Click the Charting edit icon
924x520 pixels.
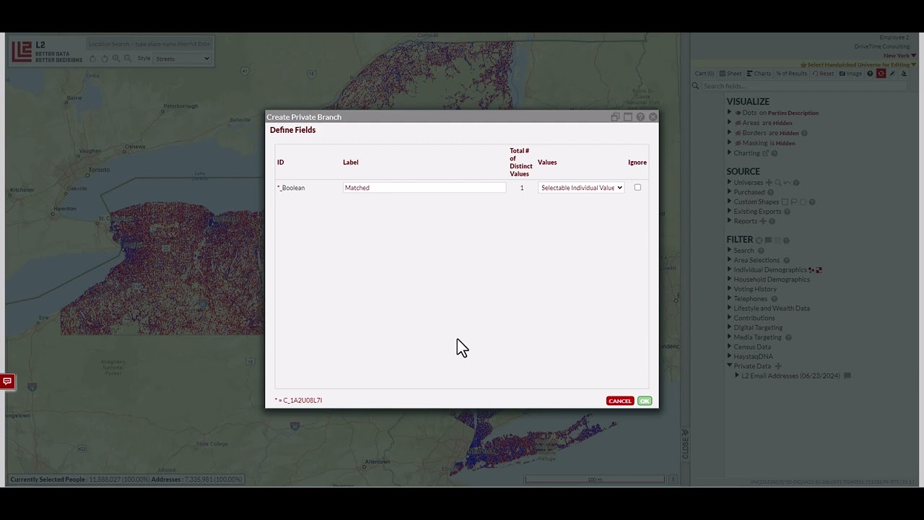(x=765, y=153)
